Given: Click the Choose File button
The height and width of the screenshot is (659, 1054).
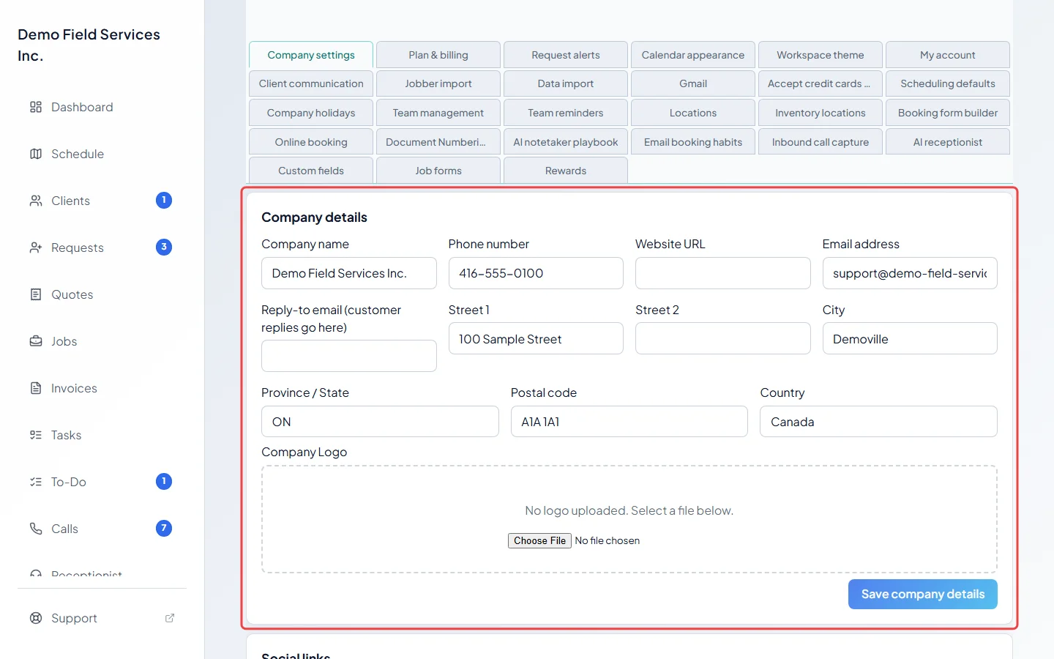Looking at the screenshot, I should [x=539, y=541].
